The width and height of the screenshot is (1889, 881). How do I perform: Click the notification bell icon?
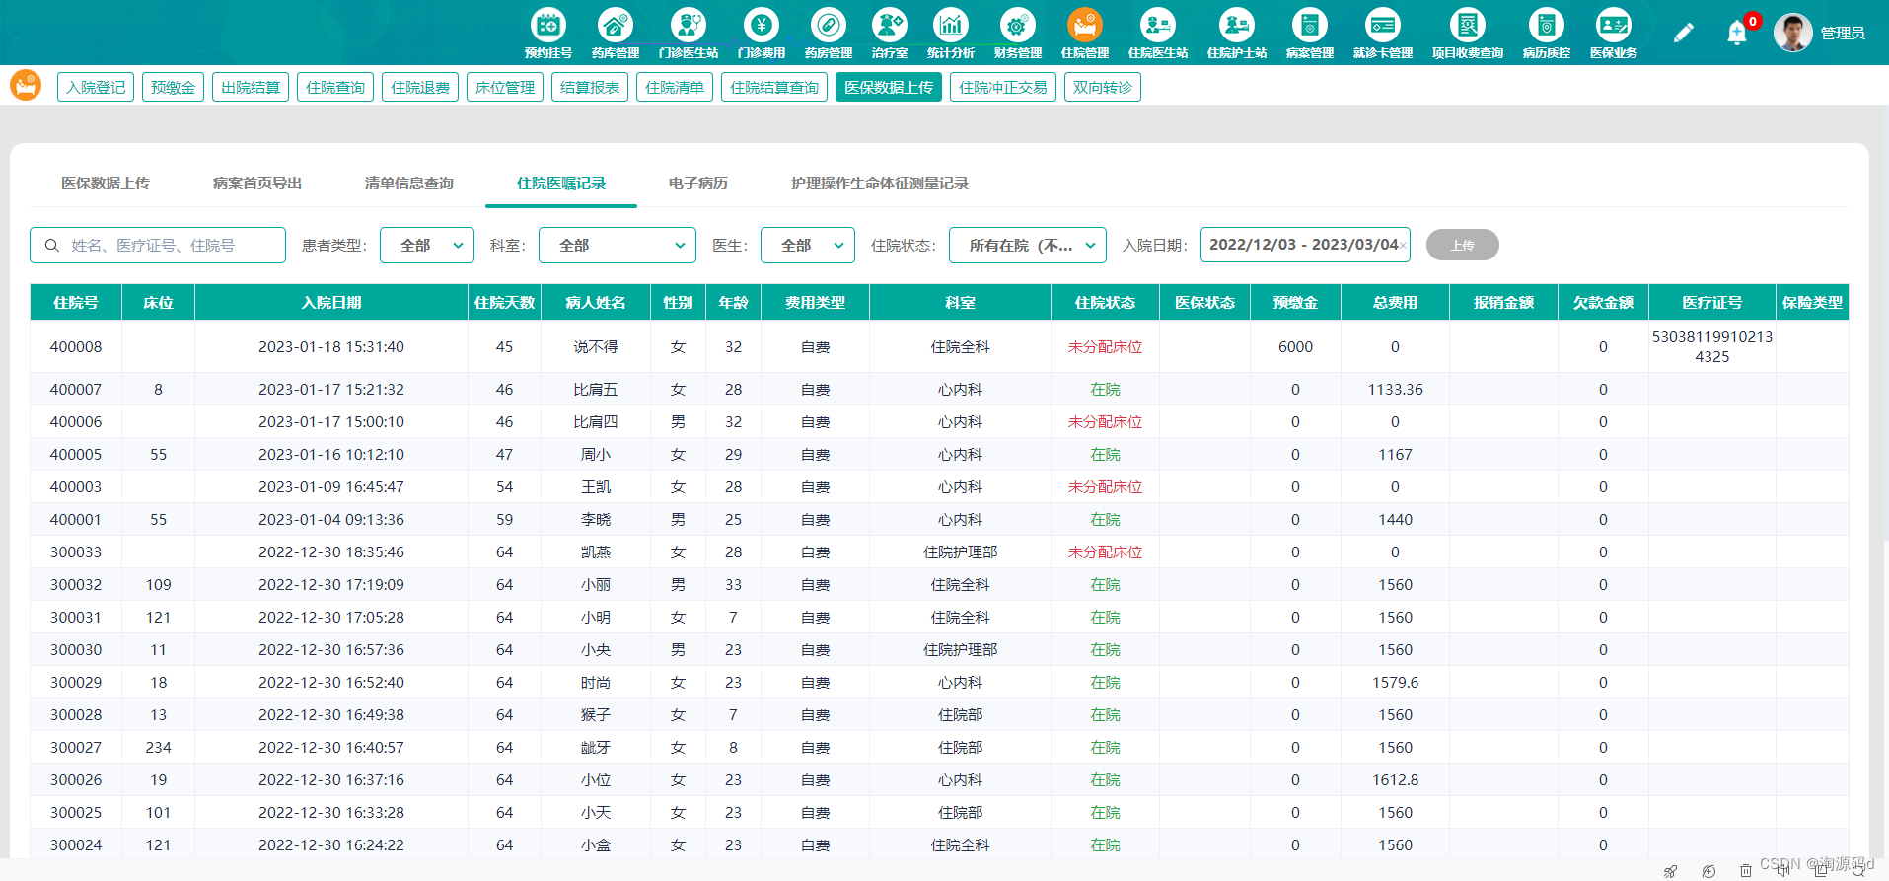coord(1737,33)
